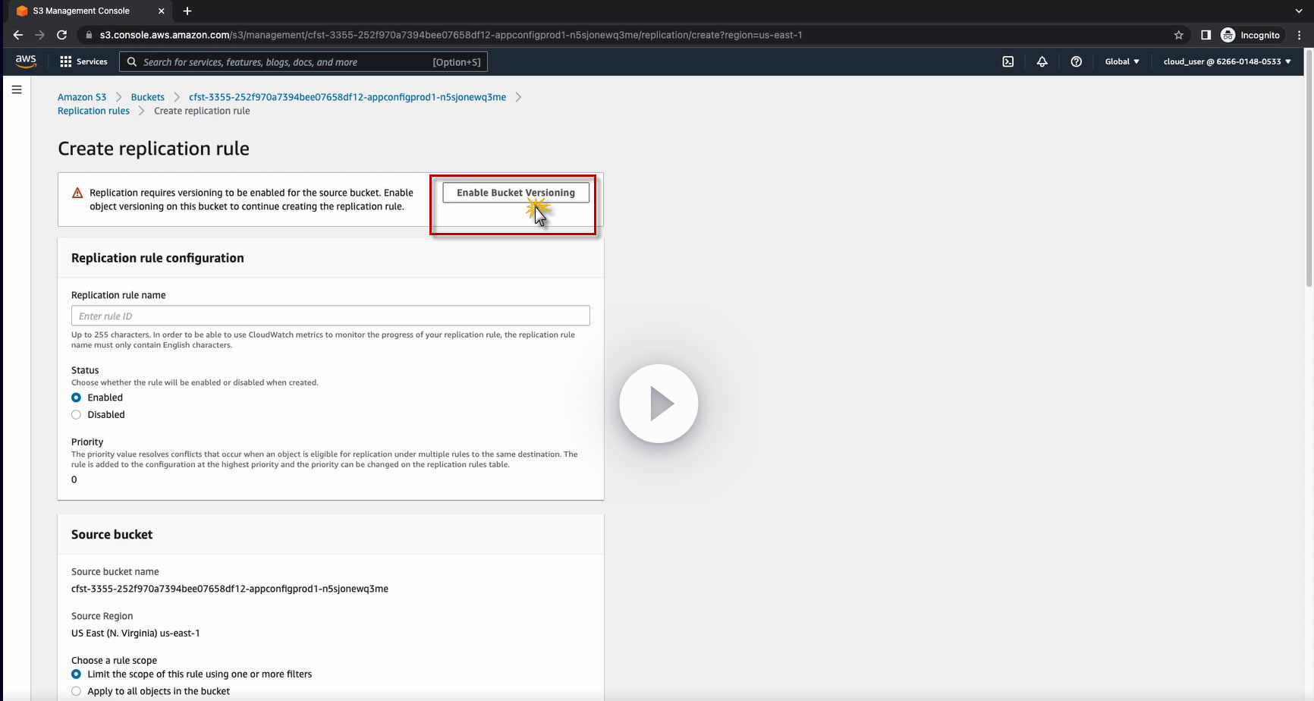1314x701 pixels.
Task: Click the 'Source bucket' section header
Action: point(112,535)
